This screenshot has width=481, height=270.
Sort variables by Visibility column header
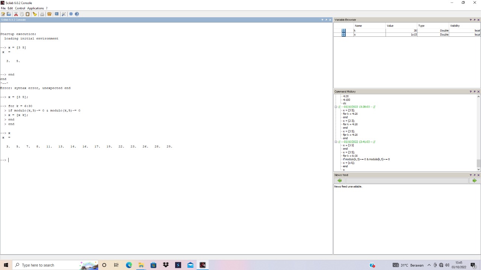[465, 25]
